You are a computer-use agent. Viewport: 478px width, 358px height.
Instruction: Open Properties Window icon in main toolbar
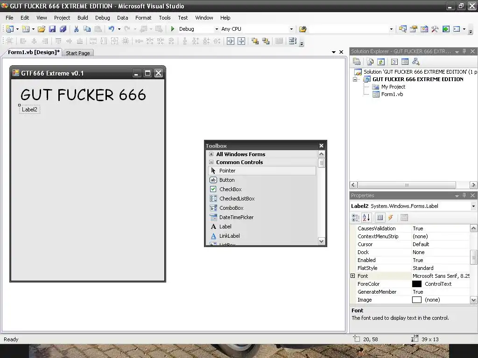pyautogui.click(x=414, y=29)
